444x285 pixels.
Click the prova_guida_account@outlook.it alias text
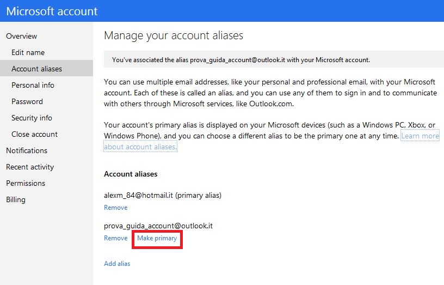pos(158,226)
